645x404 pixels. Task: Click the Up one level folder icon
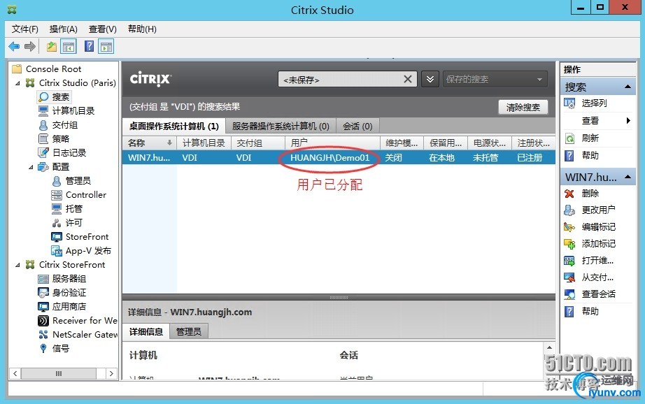click(x=52, y=46)
